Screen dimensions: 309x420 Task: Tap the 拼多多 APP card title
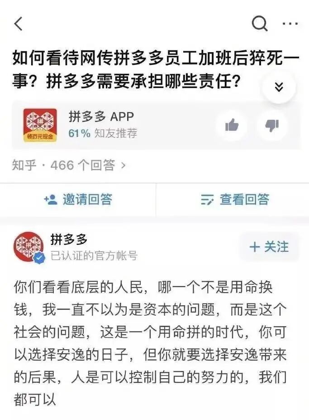[101, 117]
